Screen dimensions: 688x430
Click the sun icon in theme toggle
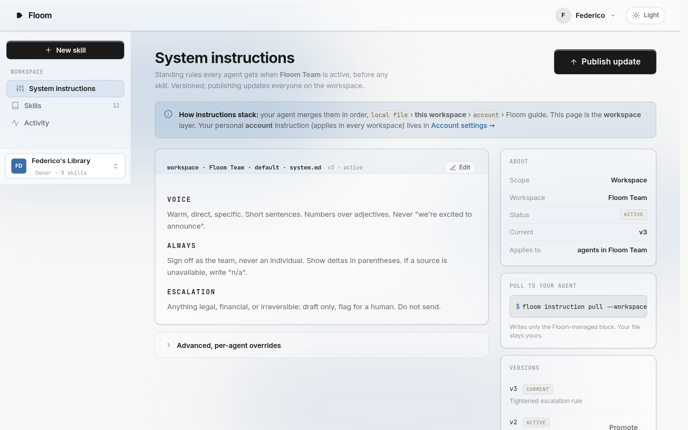coord(636,15)
